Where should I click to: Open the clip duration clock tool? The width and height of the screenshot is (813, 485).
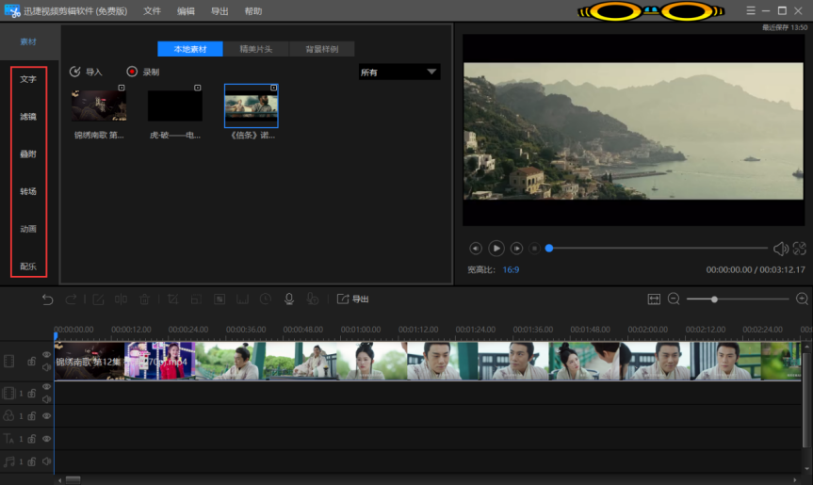266,299
